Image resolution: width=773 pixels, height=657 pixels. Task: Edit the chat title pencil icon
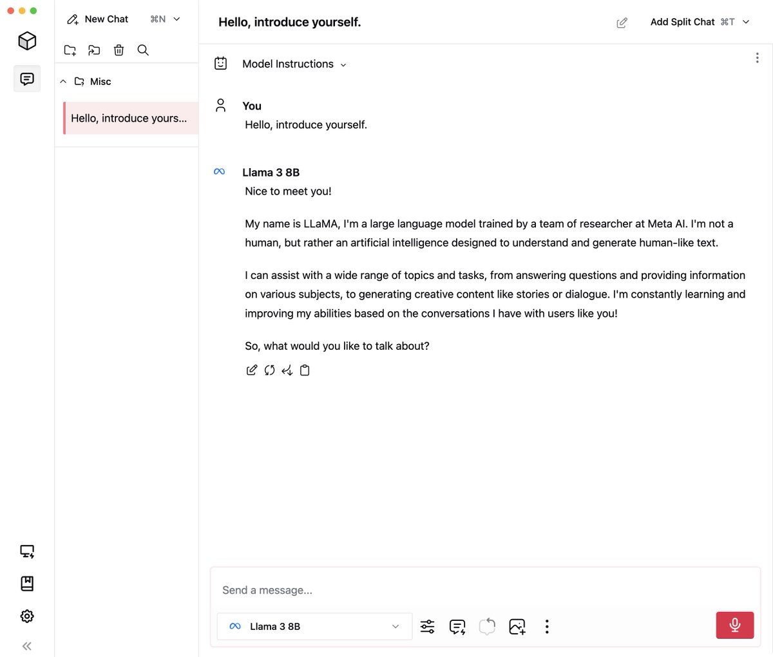[622, 23]
